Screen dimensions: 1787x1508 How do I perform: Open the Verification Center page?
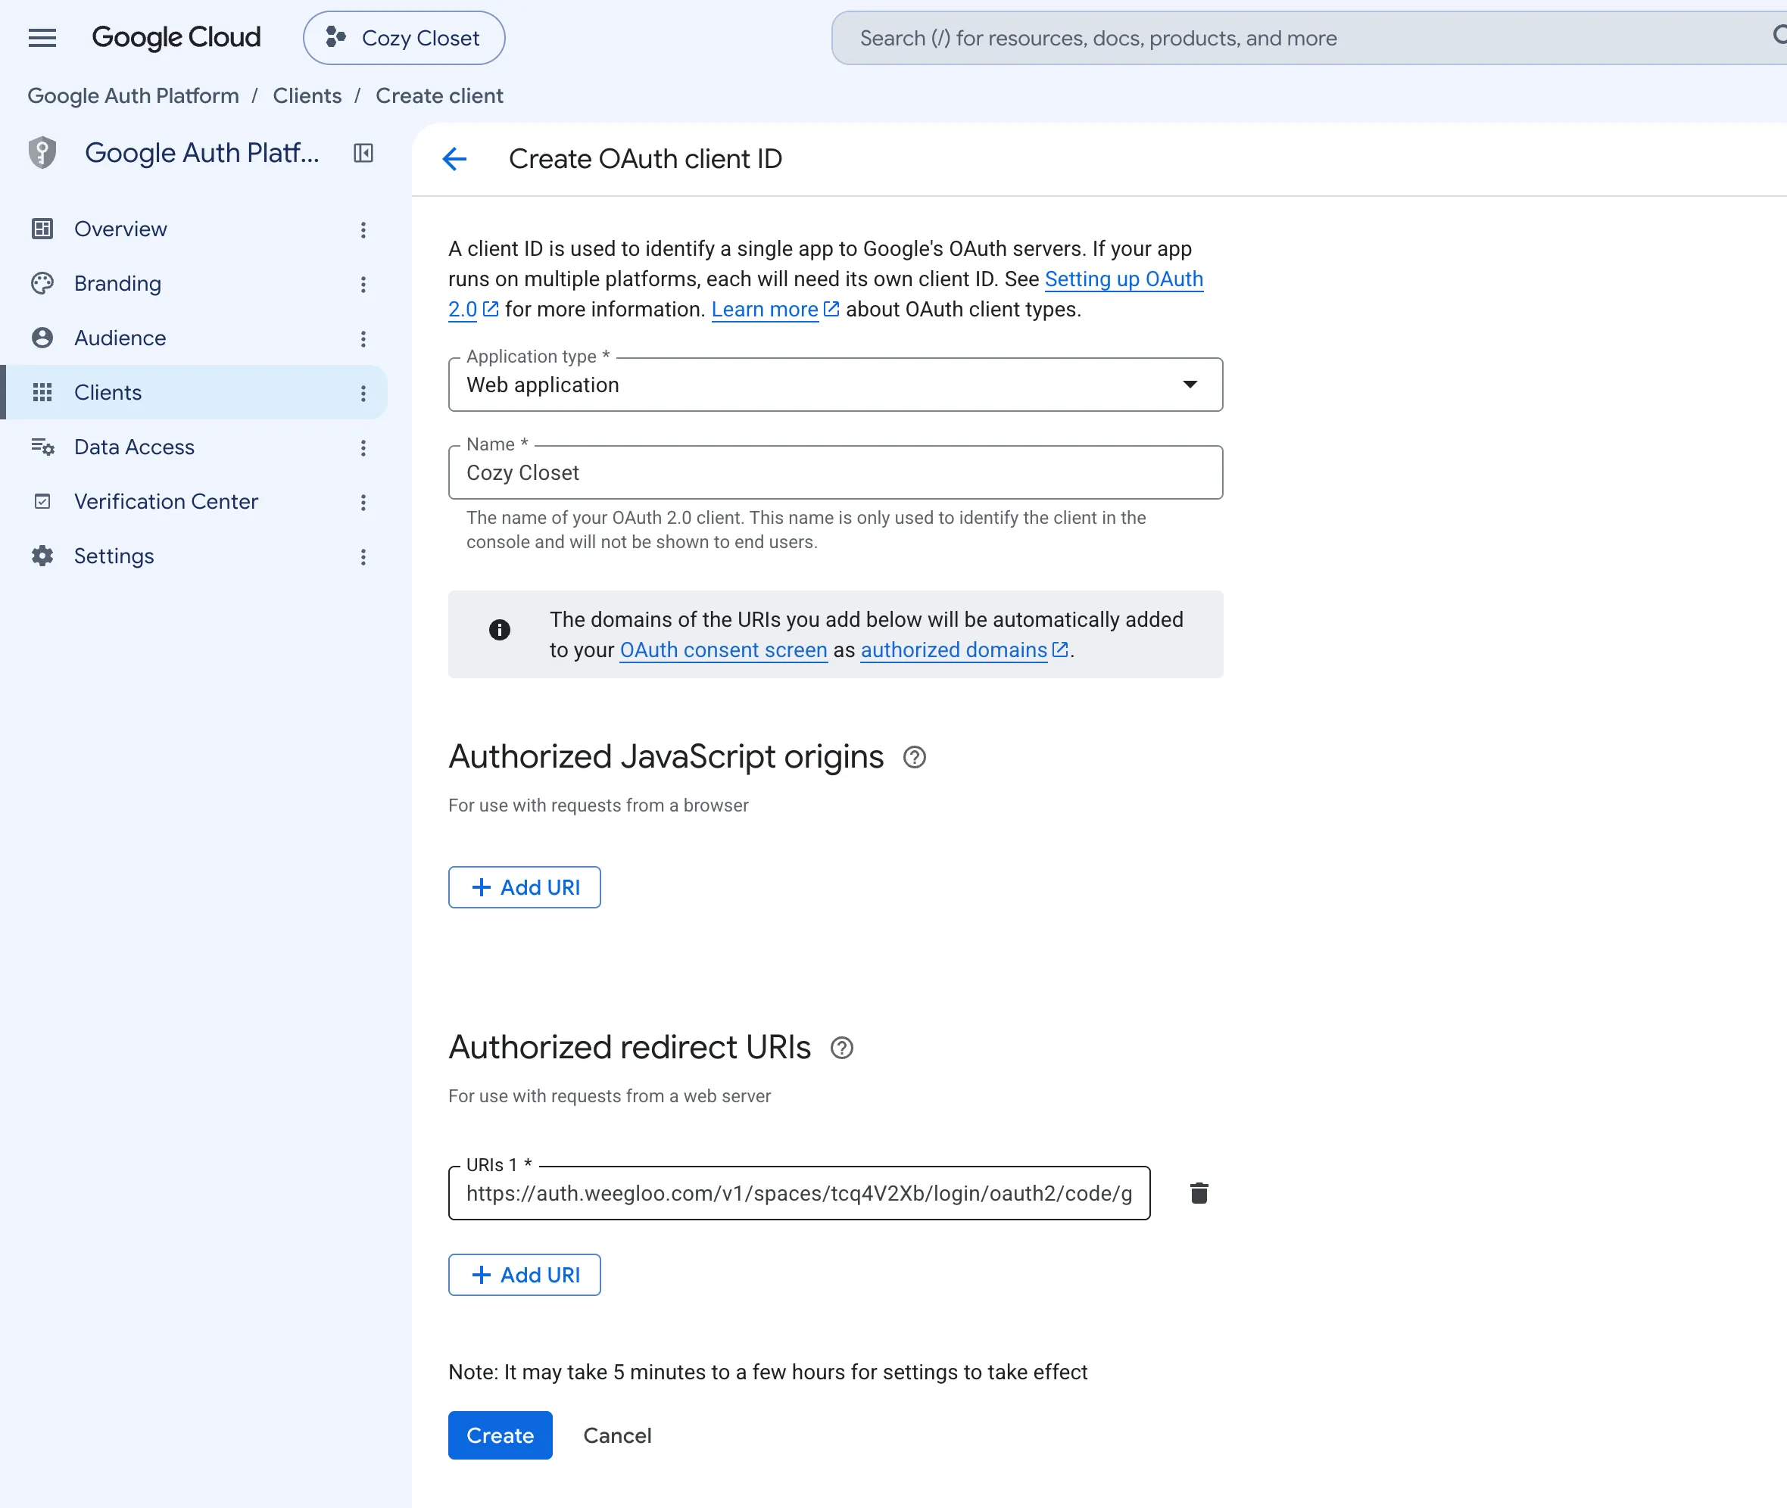(x=166, y=502)
